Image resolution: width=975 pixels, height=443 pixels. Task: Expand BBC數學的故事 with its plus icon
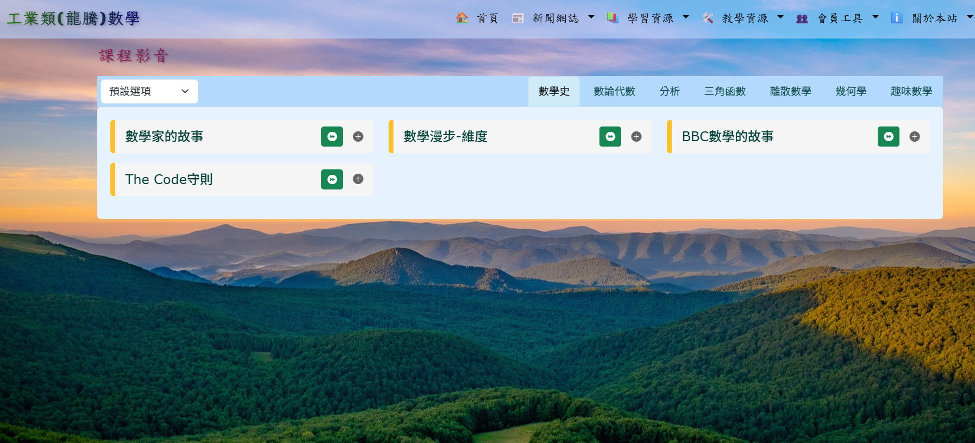pos(915,137)
